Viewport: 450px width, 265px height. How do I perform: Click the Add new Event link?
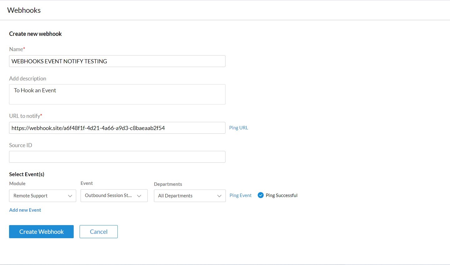[x=25, y=210]
